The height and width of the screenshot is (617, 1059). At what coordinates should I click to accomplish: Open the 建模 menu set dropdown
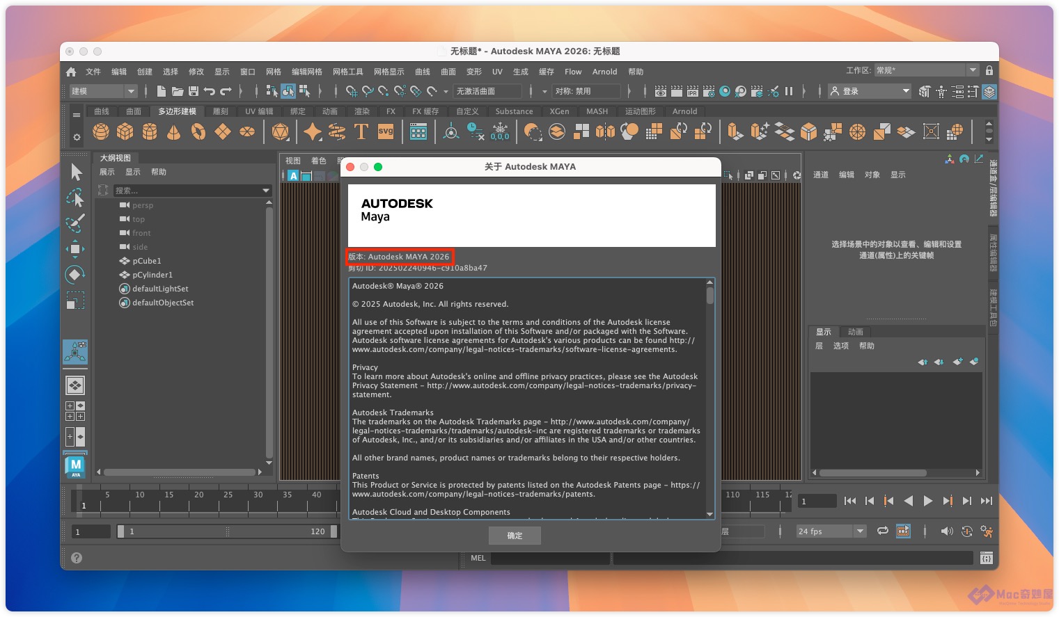(103, 91)
